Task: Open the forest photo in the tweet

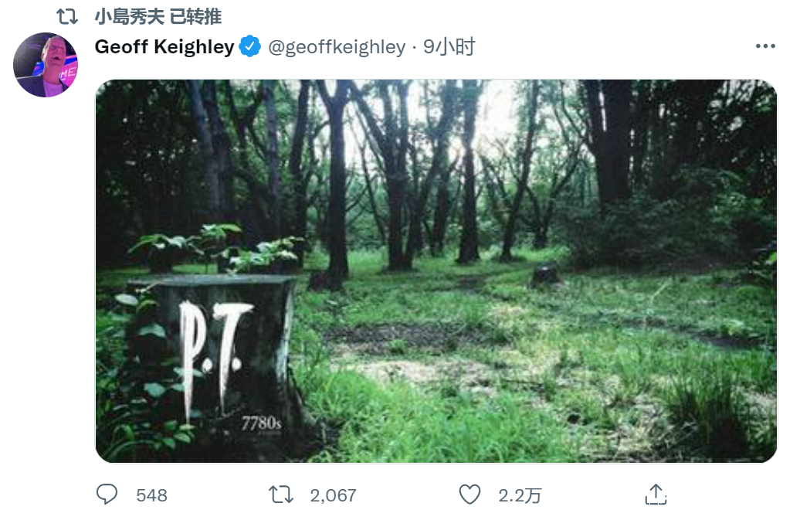Action: 502,232
